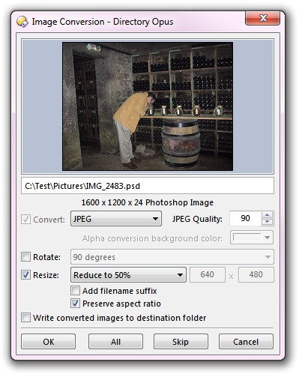Click the 'JPEG Quality:' label
The width and height of the screenshot is (299, 374).
[x=197, y=219]
